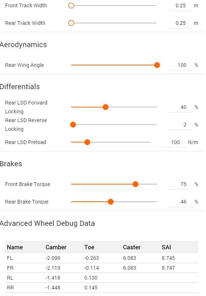Select the FL wheel row in debug table
206x296 pixels.
tap(102, 258)
